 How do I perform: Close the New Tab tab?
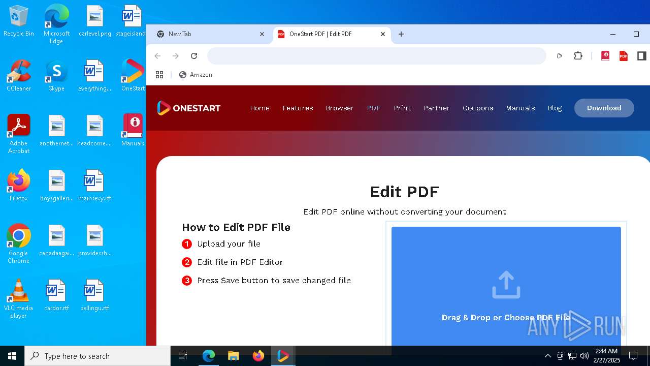(x=262, y=34)
